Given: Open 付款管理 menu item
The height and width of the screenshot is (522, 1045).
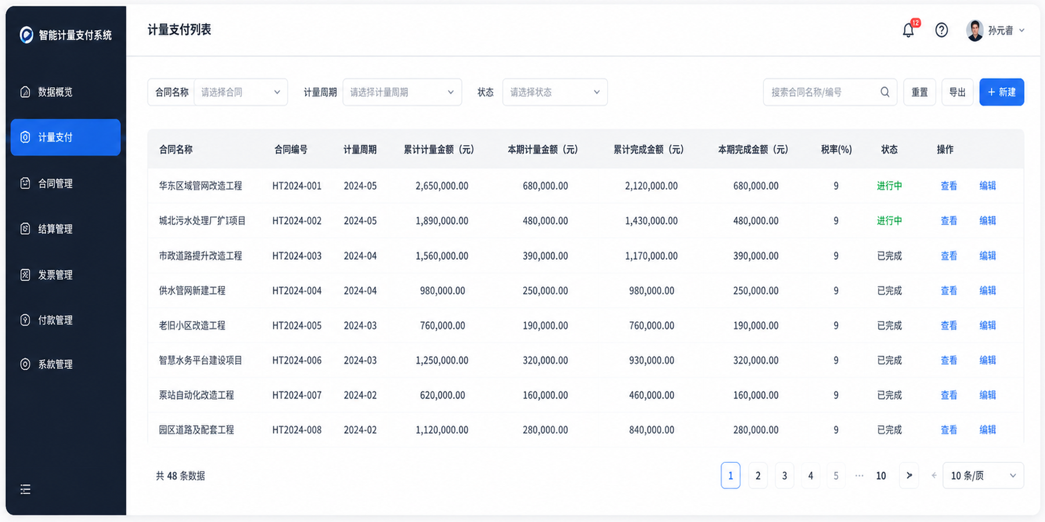Looking at the screenshot, I should [x=66, y=320].
